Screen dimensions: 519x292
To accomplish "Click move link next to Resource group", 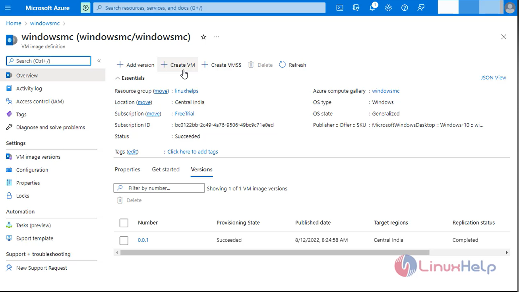I will (x=161, y=91).
